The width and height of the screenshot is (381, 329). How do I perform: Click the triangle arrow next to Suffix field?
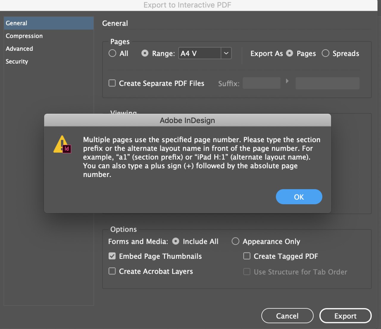coord(287,81)
